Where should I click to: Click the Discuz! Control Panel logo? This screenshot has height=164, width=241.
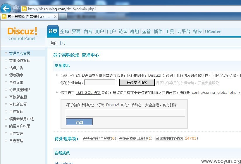pyautogui.click(x=22, y=34)
